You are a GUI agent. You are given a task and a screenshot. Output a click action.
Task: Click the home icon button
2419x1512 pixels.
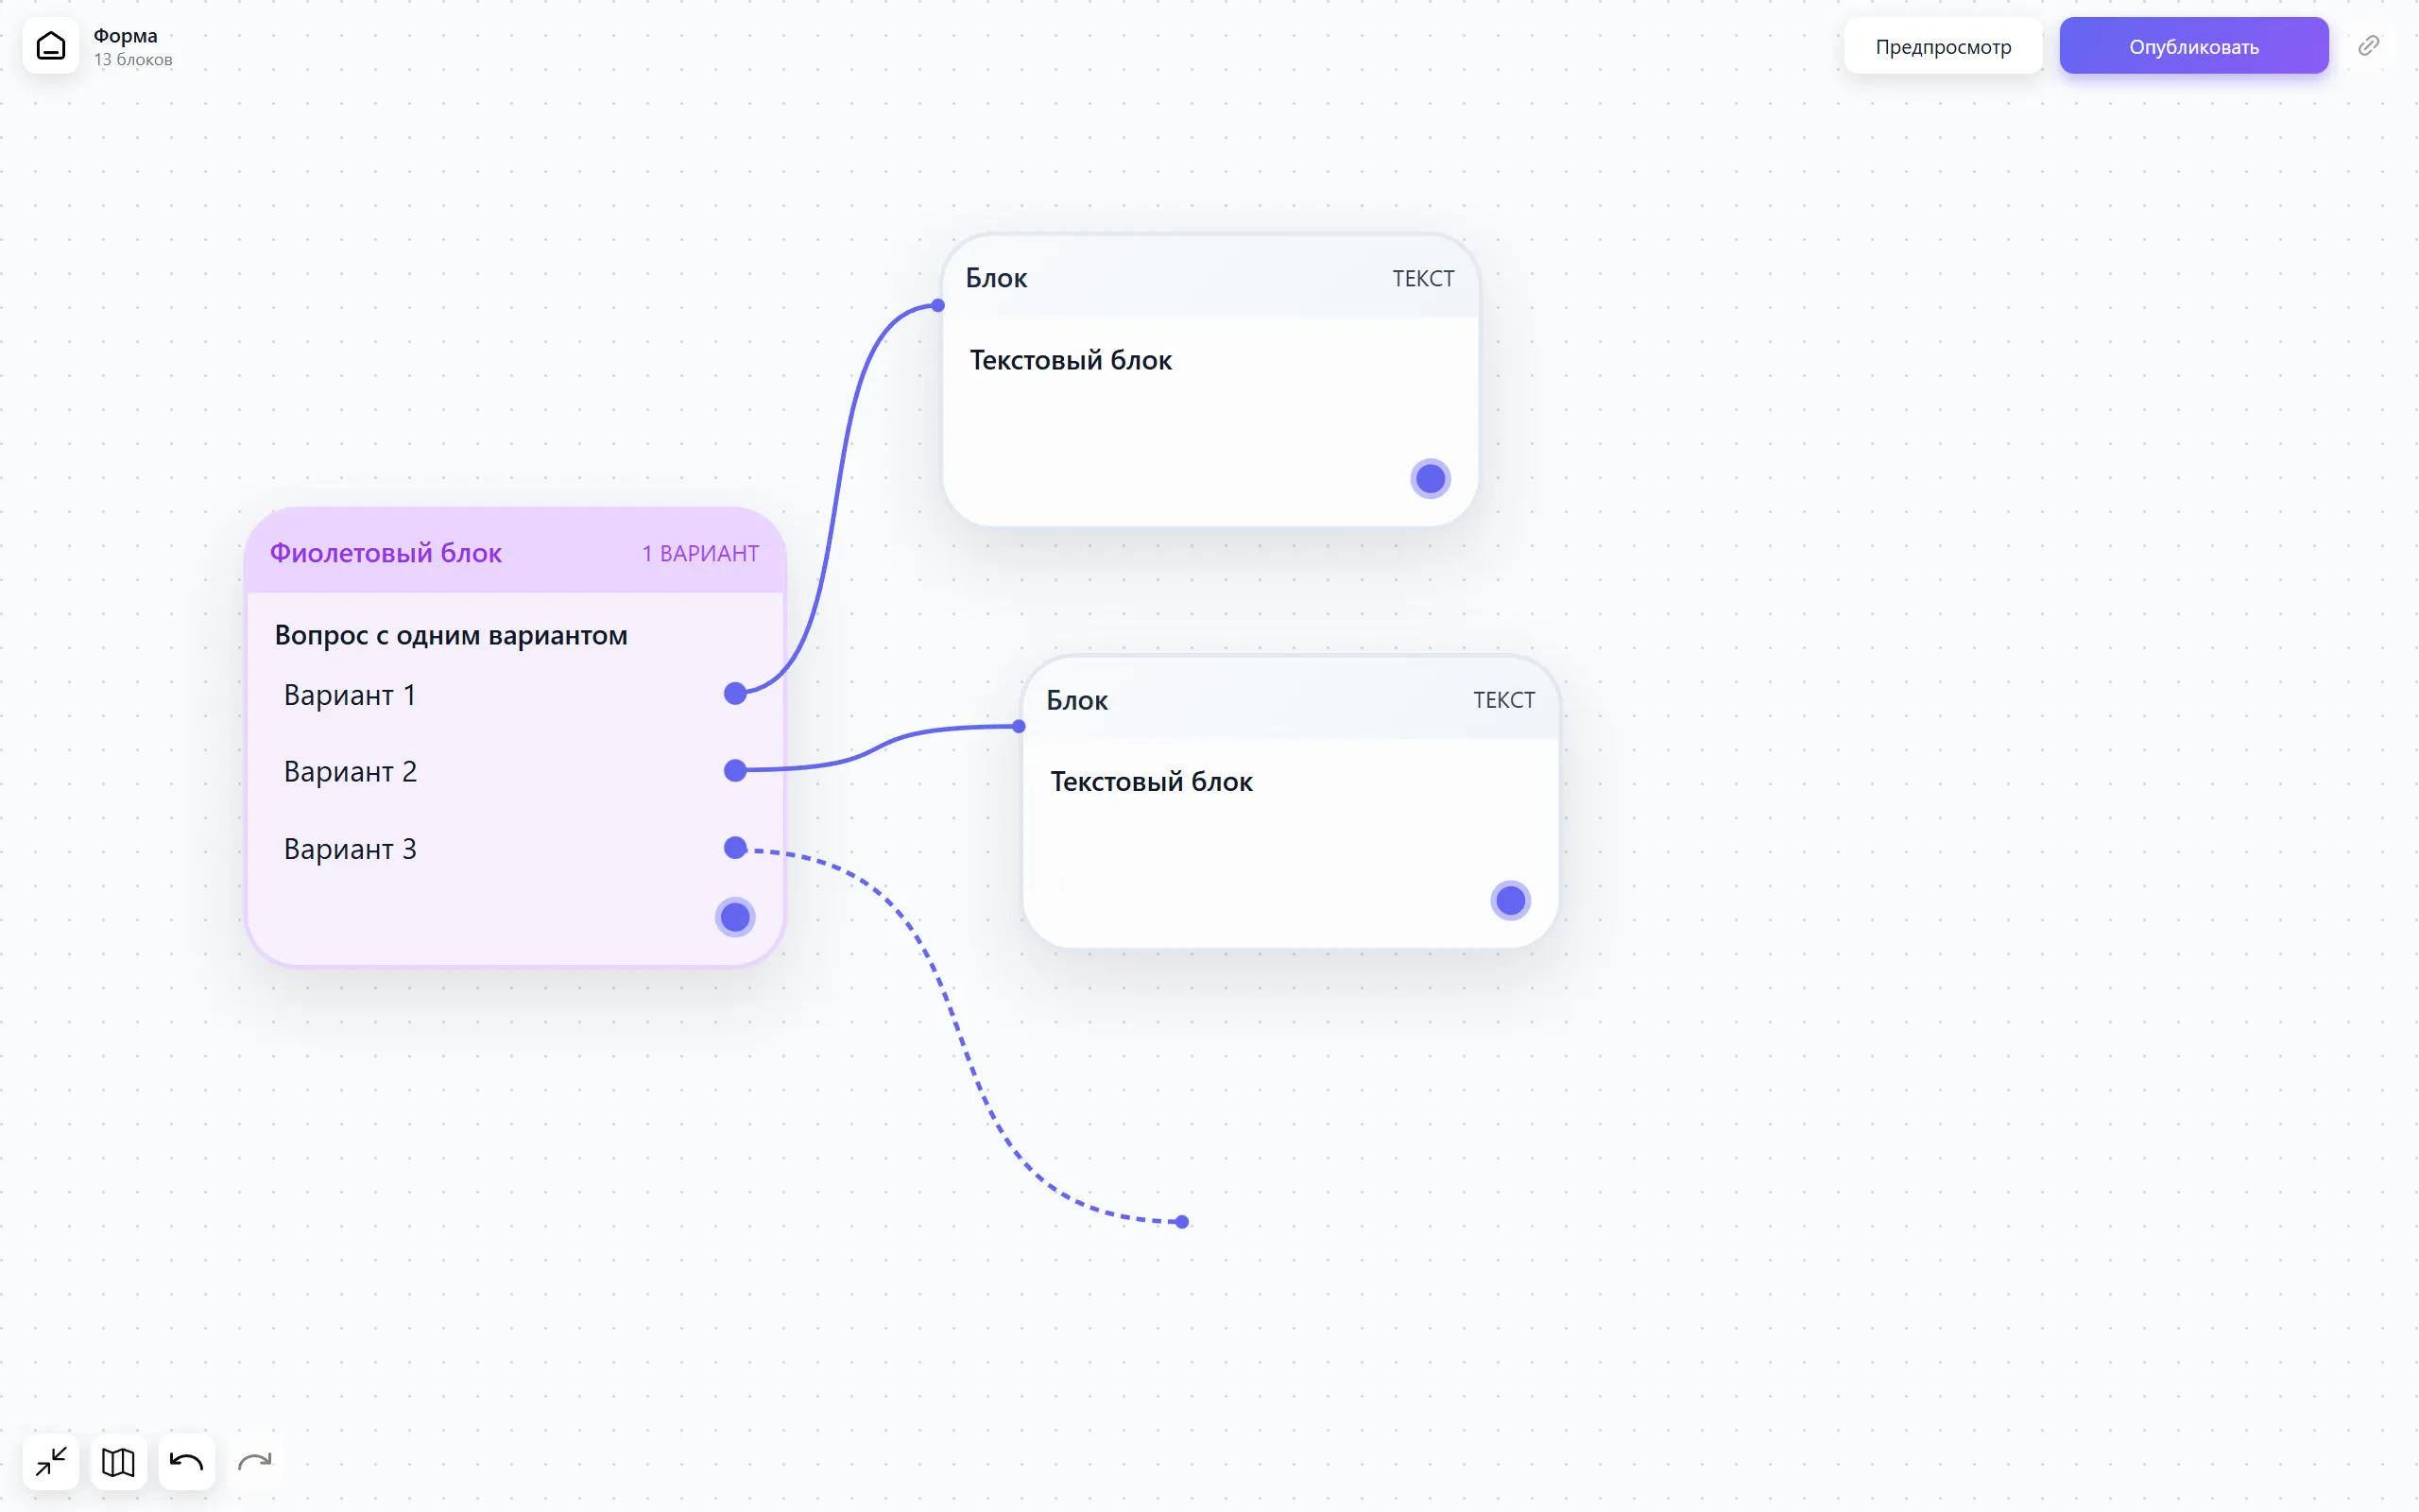coord(51,46)
